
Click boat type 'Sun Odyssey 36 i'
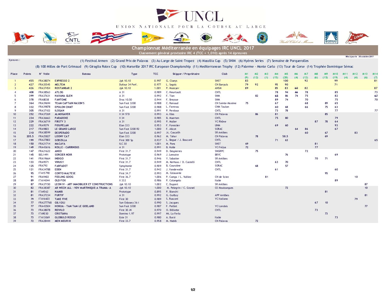[x=129, y=203]
